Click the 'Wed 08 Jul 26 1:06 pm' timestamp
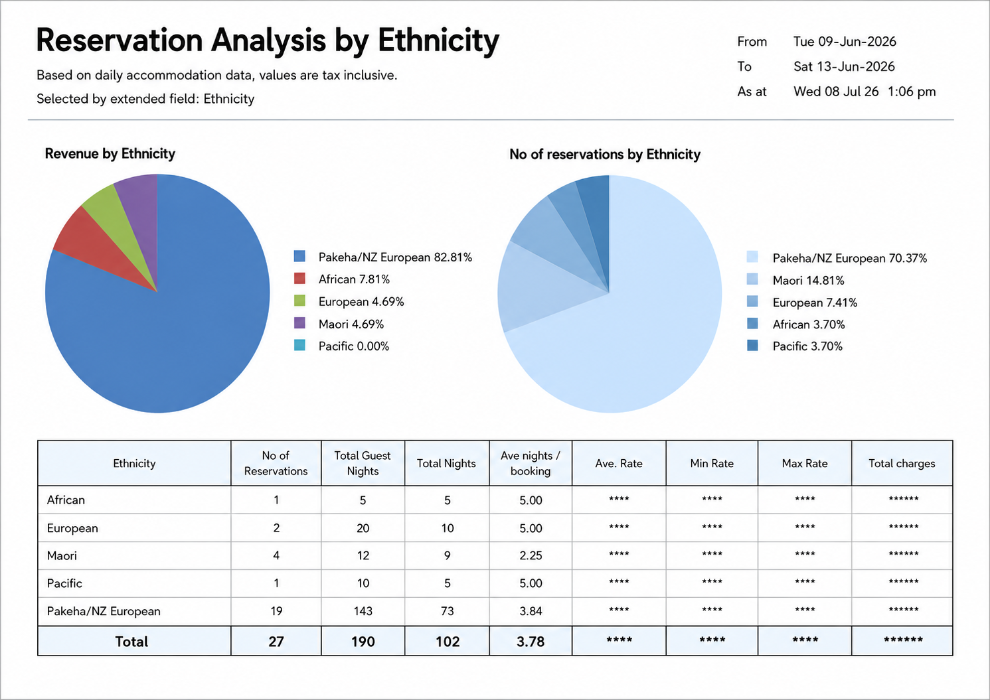Screen dimensions: 990x700 coord(865,92)
